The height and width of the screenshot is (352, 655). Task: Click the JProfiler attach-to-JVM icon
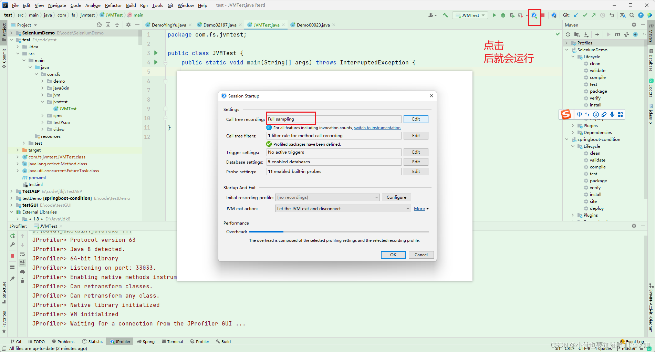click(x=554, y=15)
